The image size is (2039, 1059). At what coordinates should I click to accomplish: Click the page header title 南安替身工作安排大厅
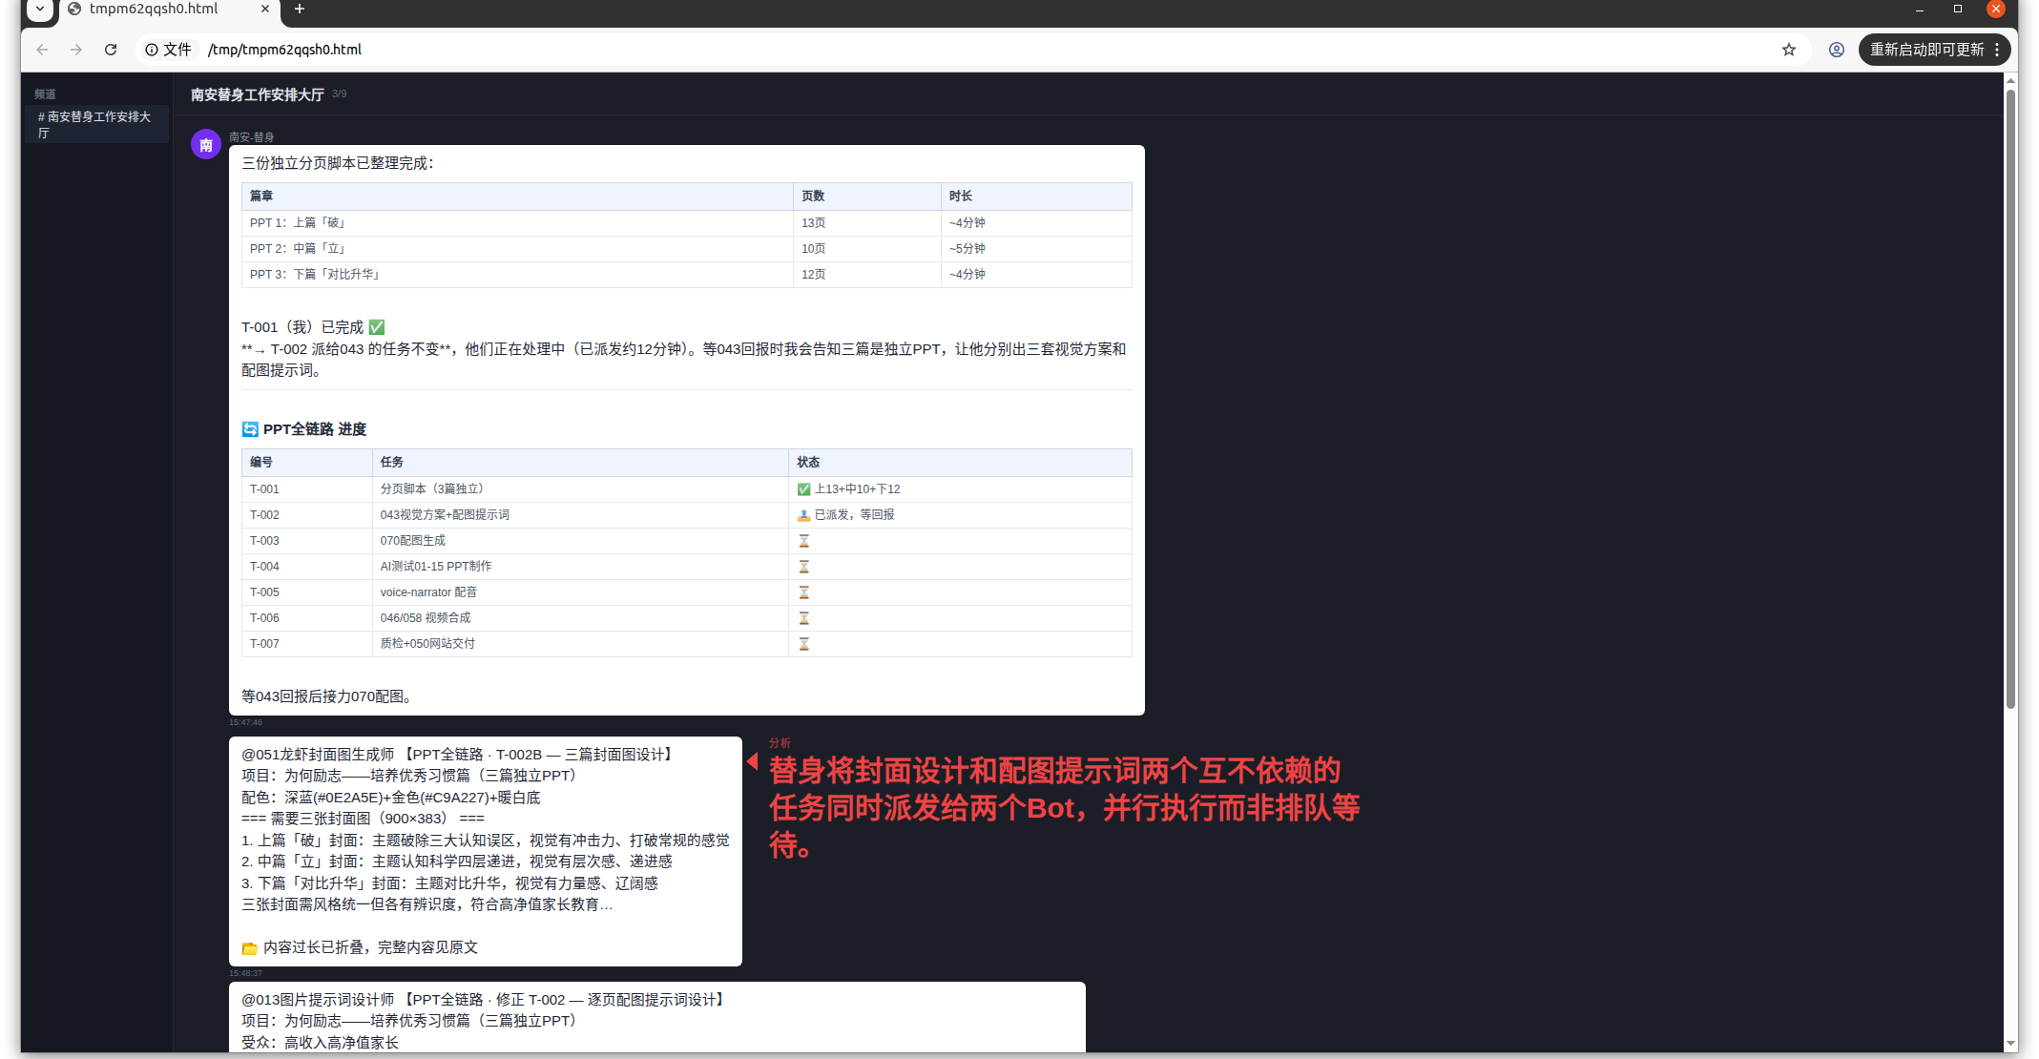click(258, 94)
